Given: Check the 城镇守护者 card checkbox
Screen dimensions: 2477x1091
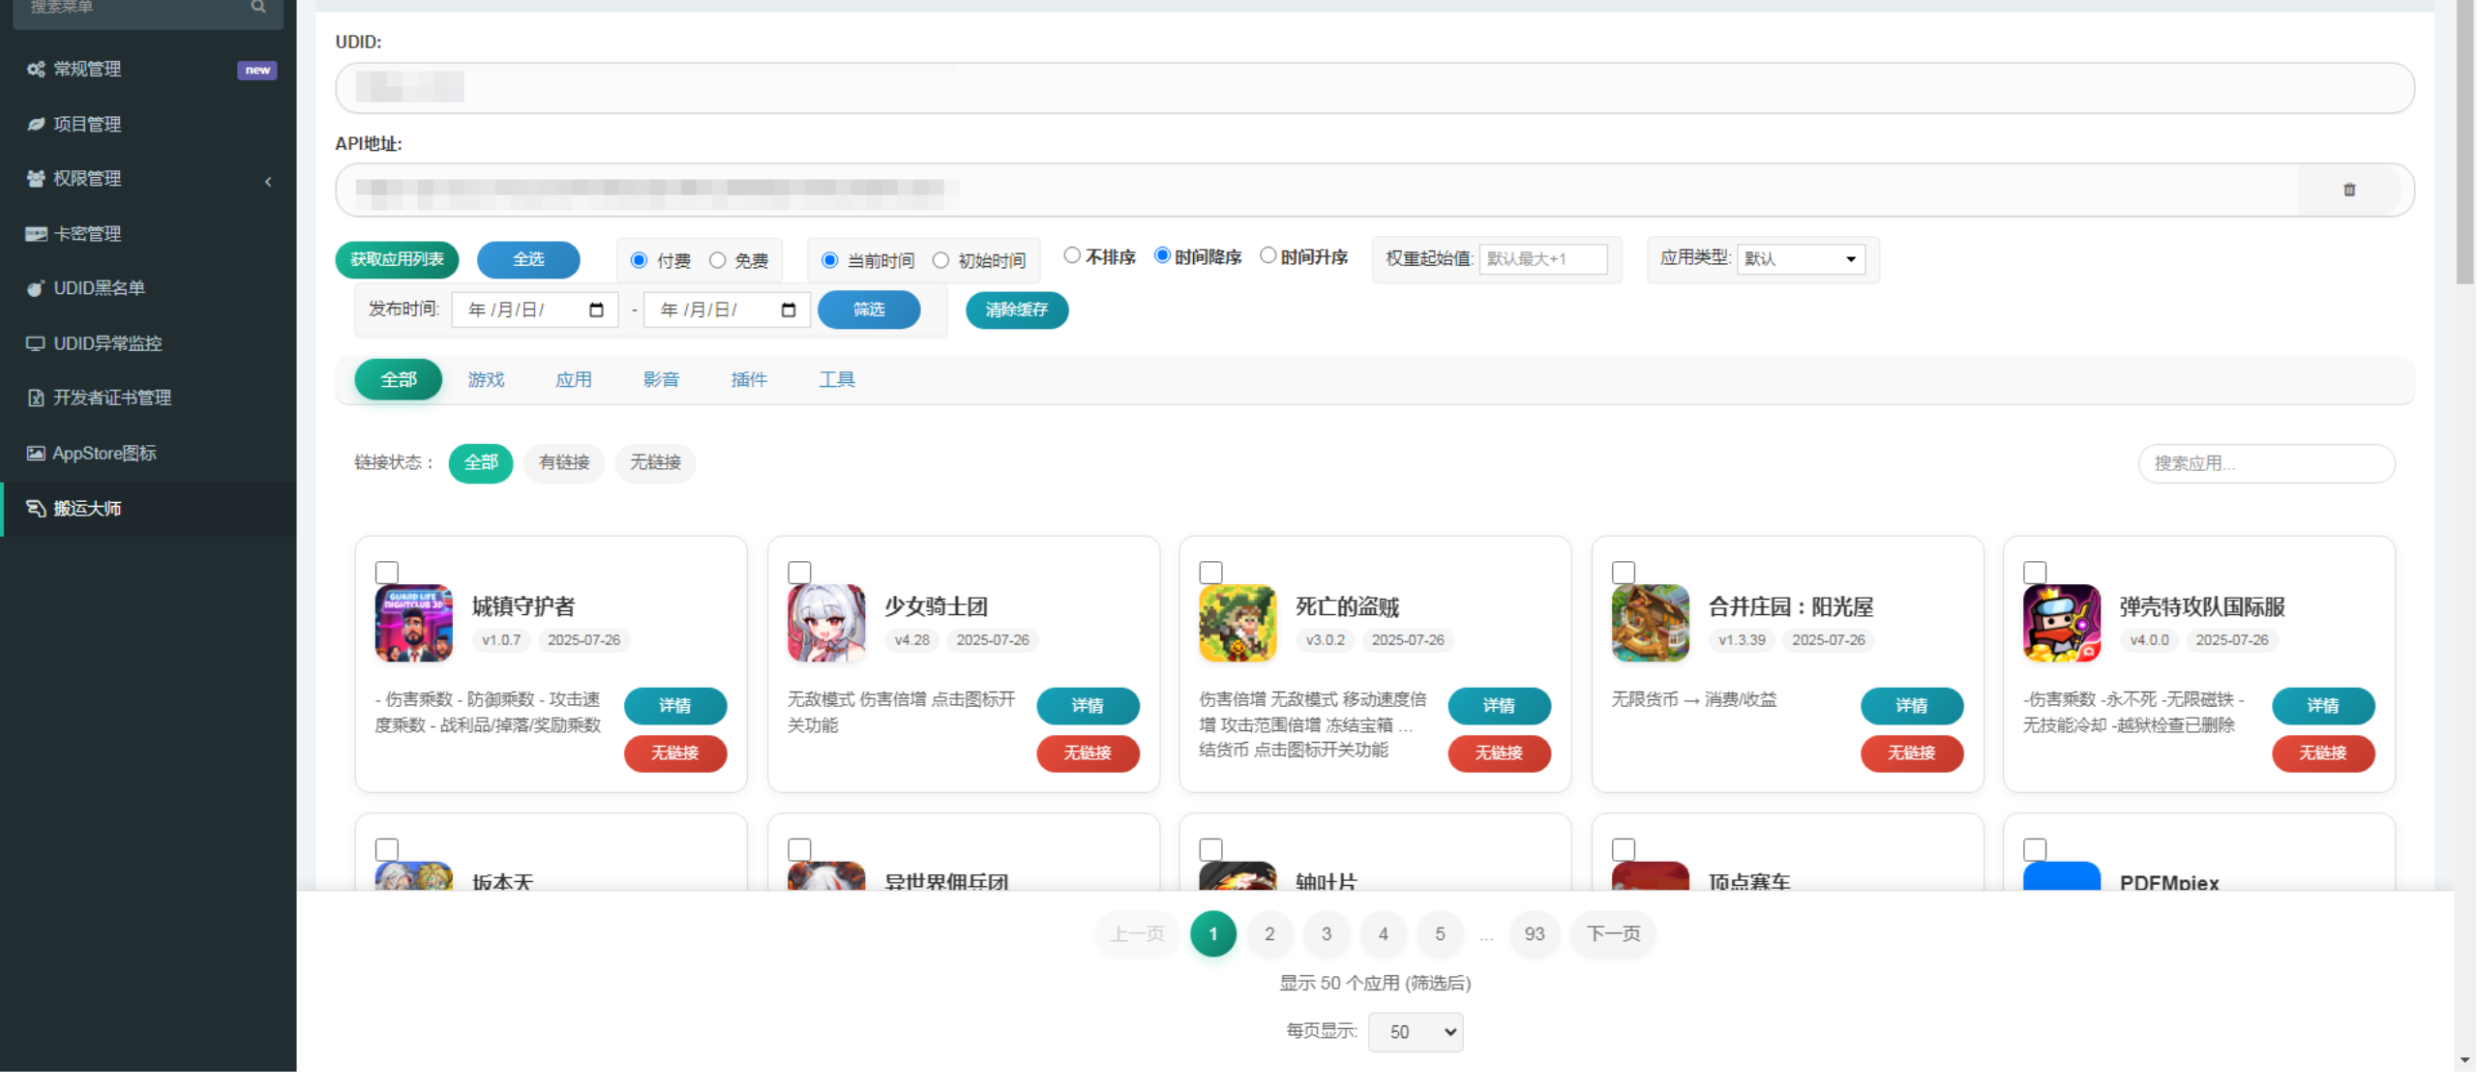Looking at the screenshot, I should (387, 573).
